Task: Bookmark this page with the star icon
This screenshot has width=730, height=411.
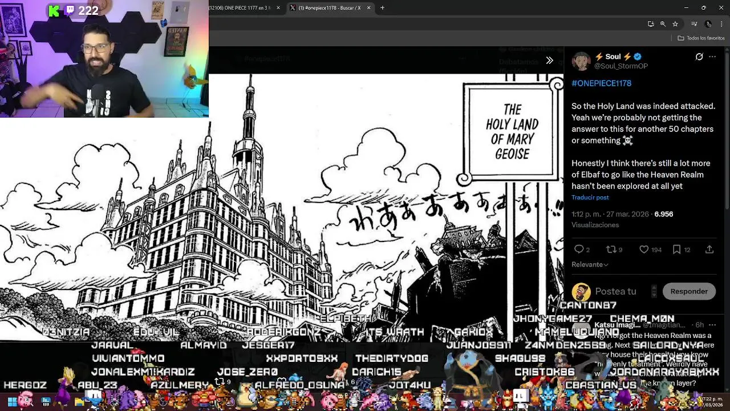Action: [675, 24]
